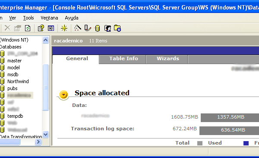Click the tree vertical scrollbar thumb
Viewport: 259px width, 158px height.
click(46, 87)
